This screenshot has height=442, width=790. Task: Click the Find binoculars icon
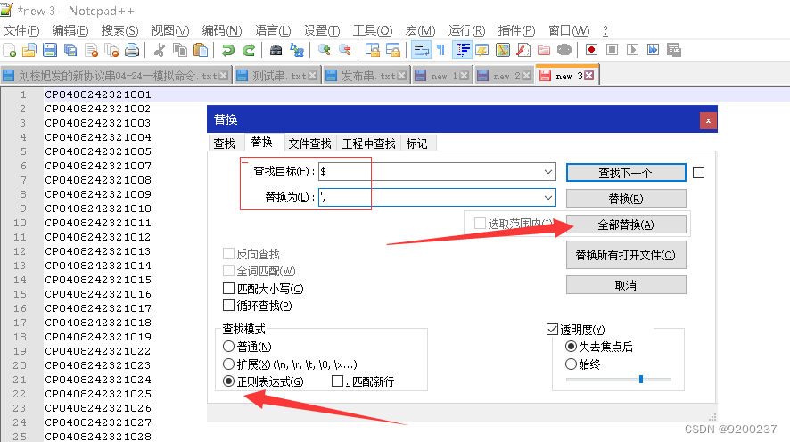tap(276, 50)
